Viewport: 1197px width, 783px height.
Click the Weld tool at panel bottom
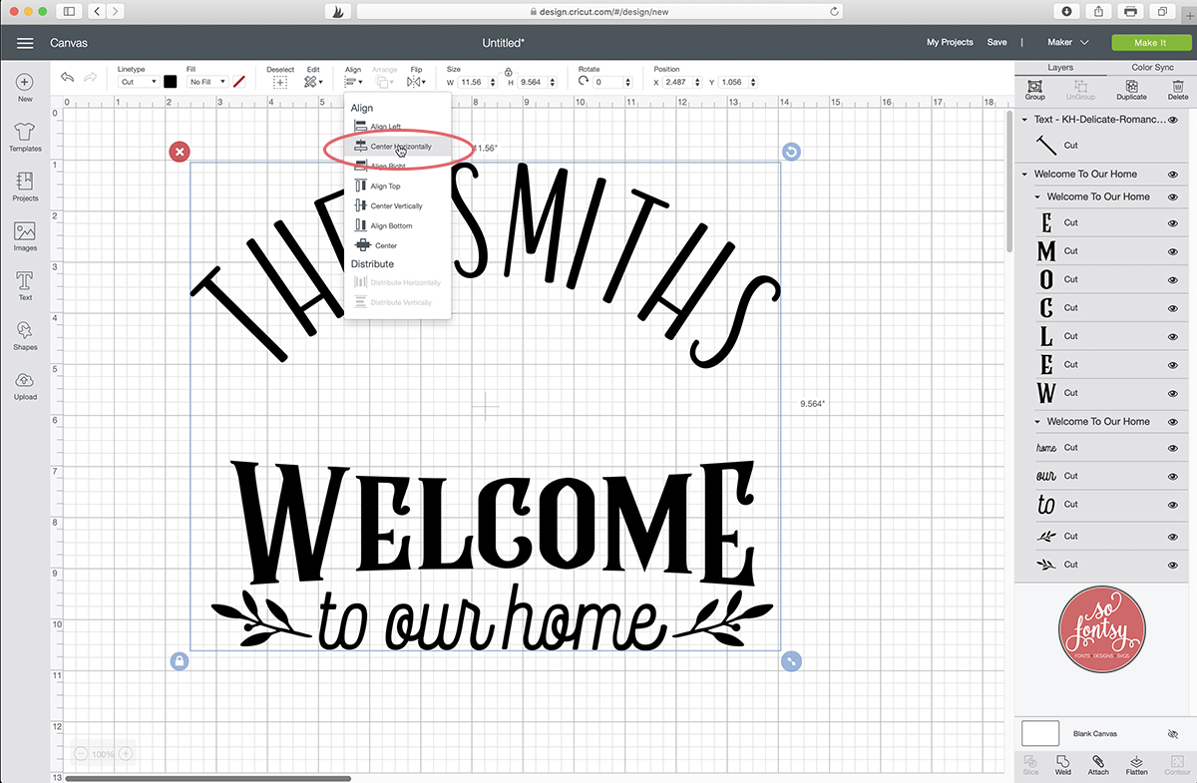[x=1063, y=761]
